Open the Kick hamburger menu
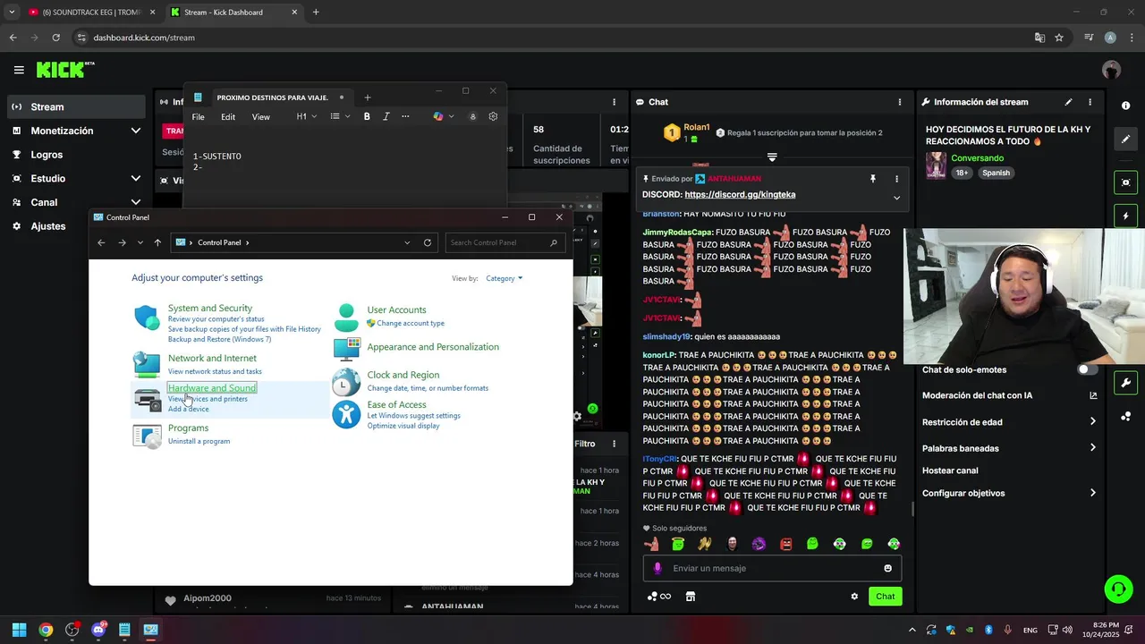The height and width of the screenshot is (644, 1145). click(19, 70)
